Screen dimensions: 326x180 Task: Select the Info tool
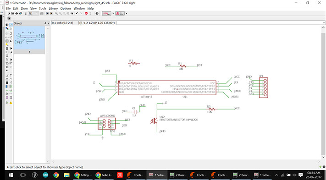(x=7, y=25)
